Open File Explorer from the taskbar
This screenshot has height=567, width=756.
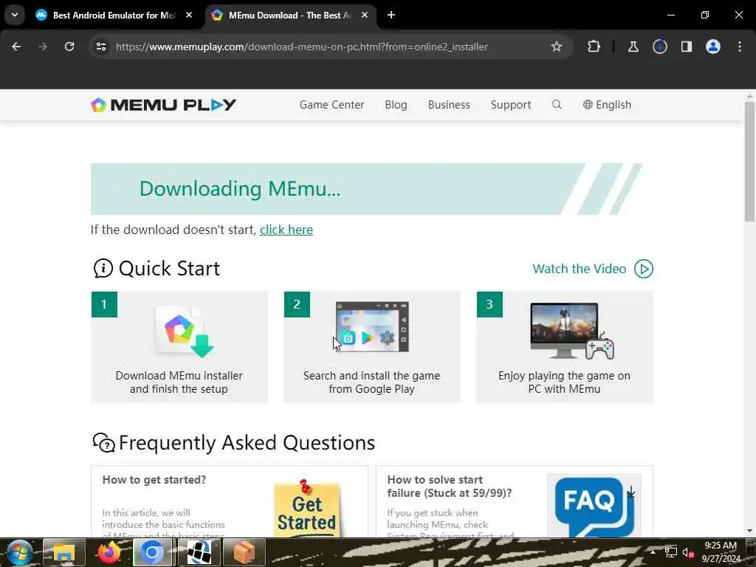(x=63, y=552)
